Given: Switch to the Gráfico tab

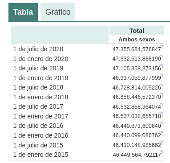Looking at the screenshot, I should (58, 12).
